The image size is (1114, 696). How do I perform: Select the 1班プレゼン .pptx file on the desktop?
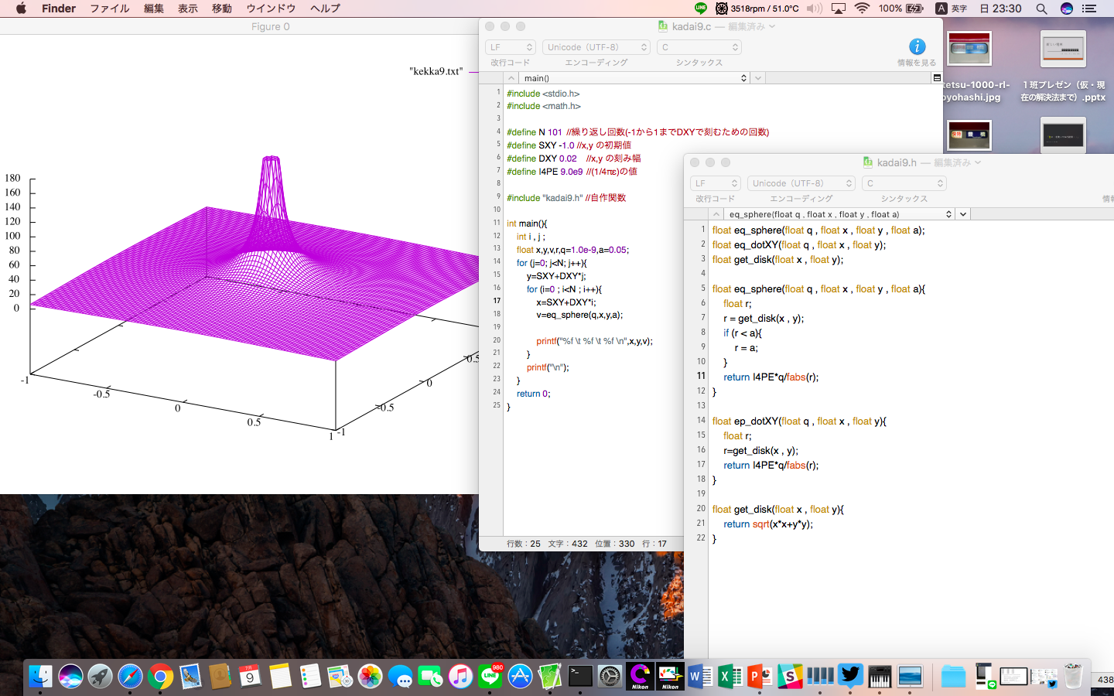1062,50
